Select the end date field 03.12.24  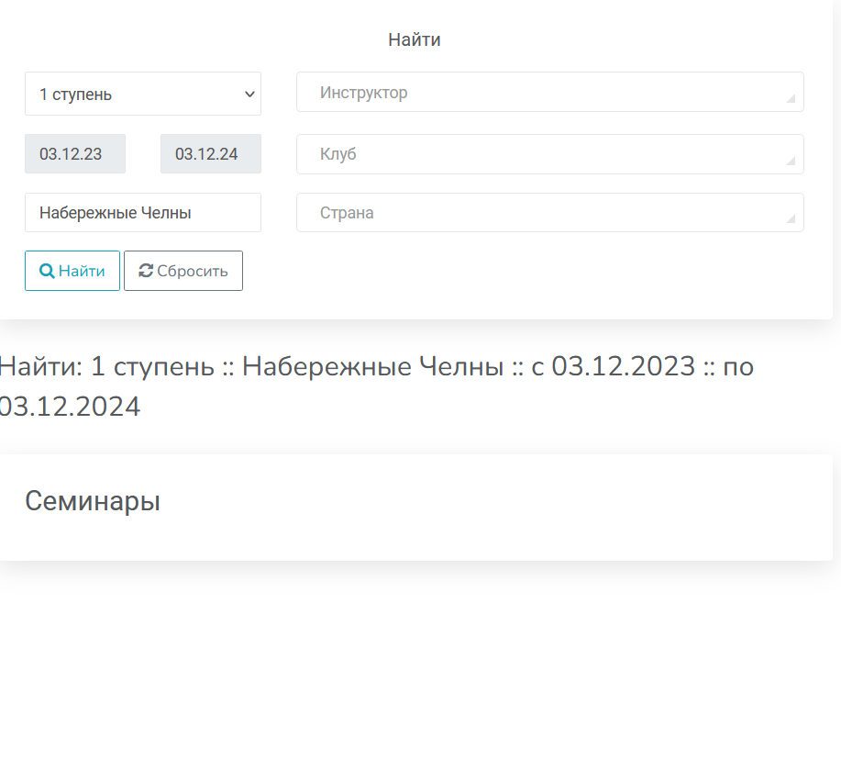point(210,154)
